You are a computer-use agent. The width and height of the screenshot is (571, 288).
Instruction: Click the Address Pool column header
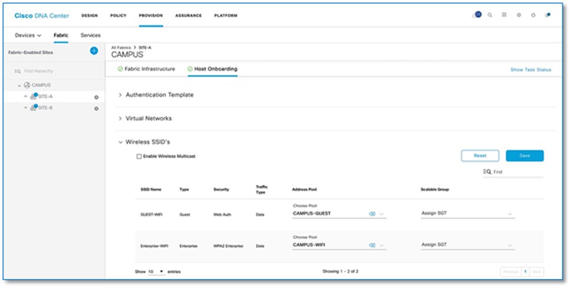pyautogui.click(x=304, y=190)
